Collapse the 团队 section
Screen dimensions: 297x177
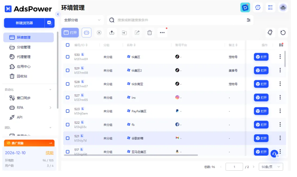click(x=50, y=128)
